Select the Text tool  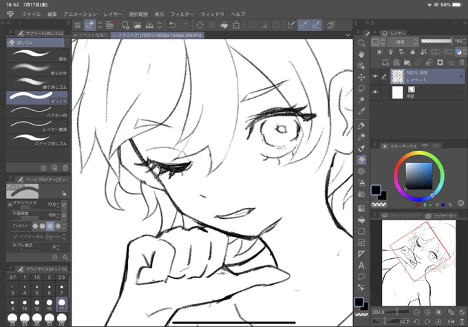tap(361, 265)
